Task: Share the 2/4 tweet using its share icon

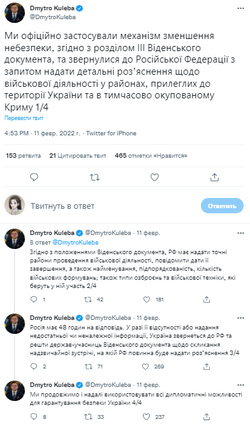Action: [207, 299]
